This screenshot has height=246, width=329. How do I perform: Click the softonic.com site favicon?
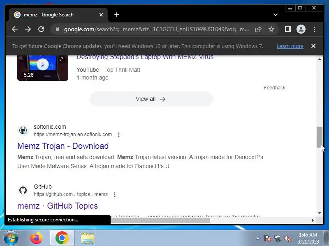(x=23, y=130)
